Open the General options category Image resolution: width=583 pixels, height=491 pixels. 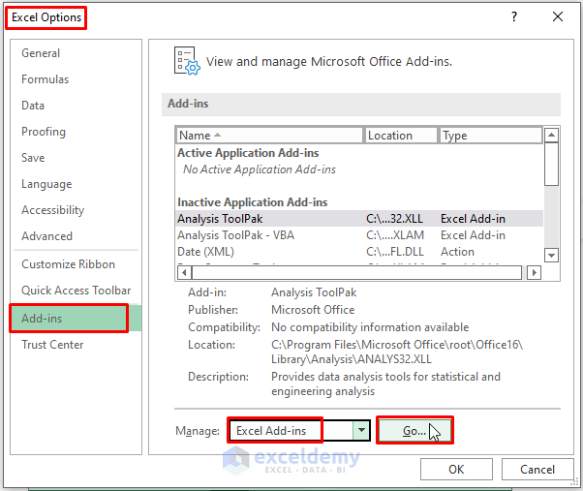41,53
